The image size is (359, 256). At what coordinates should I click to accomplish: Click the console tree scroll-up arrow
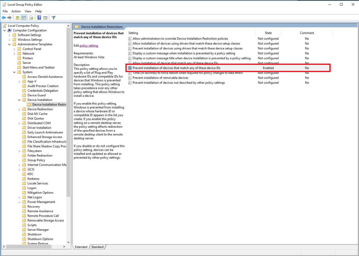click(x=68, y=26)
